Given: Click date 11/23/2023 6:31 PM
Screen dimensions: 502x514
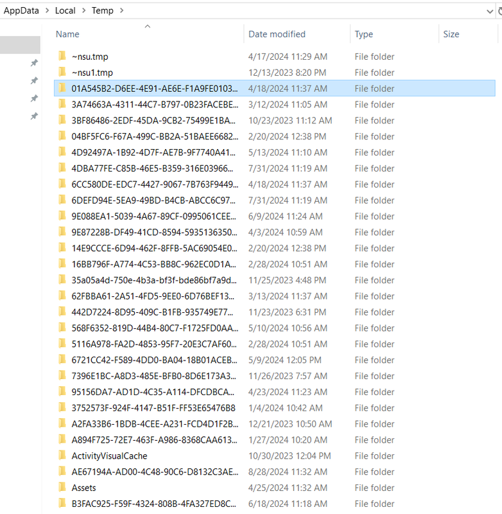Looking at the screenshot, I should pos(287,312).
